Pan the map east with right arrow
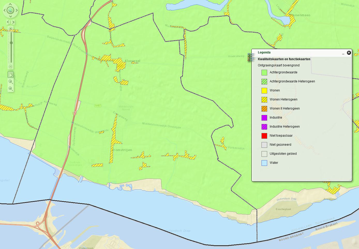Viewport: 359px width, 249px height. coord(17,10)
